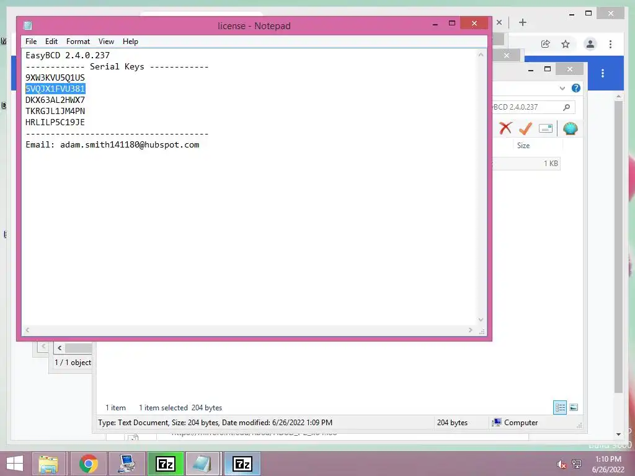Open the Chrome three-dot menu
This screenshot has width=635, height=476.
click(610, 44)
